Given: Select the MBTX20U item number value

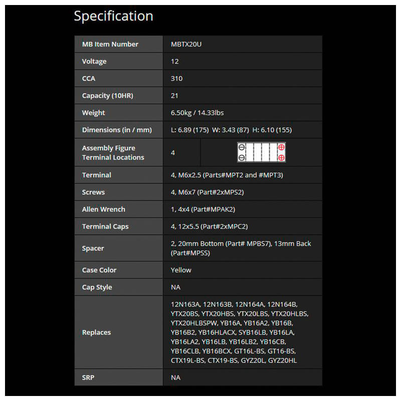Looking at the screenshot, I should pos(186,44).
